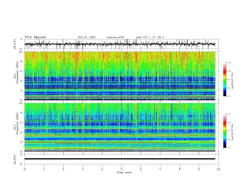Click the 'station=ATH' label
246x190 pixels.
point(115,37)
